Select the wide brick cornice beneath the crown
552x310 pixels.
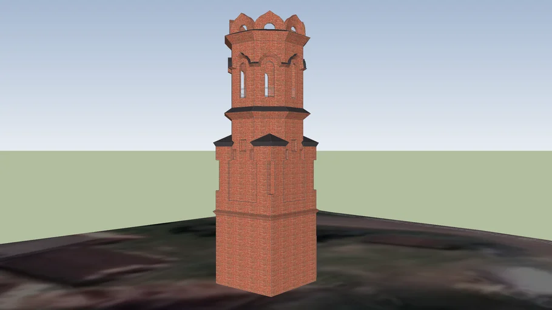coord(267,41)
